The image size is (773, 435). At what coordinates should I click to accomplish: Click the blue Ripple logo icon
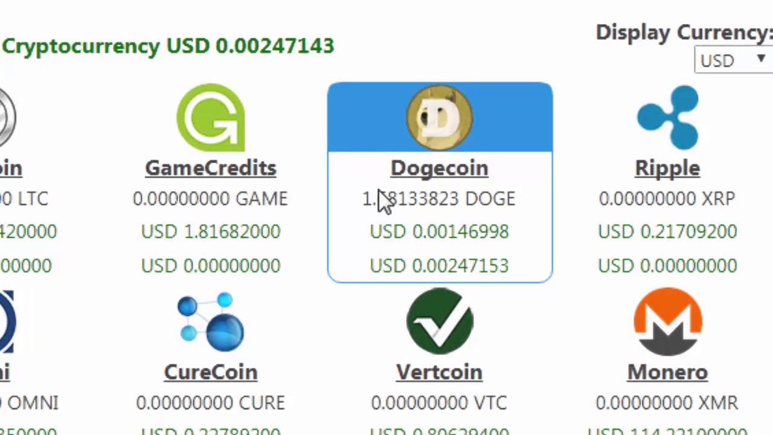(668, 117)
